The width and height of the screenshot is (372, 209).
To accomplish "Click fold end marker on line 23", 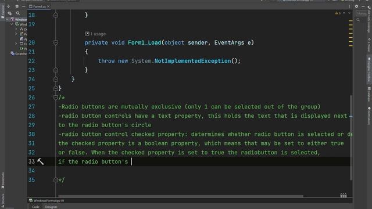I will click(56, 70).
